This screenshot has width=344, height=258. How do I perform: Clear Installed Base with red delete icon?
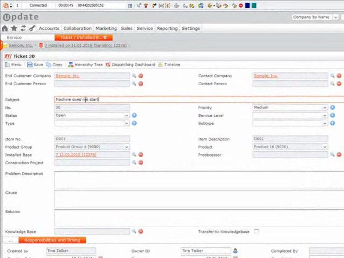pyautogui.click(x=141, y=155)
